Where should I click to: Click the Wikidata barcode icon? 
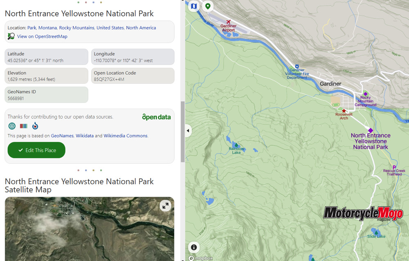[x=24, y=126]
